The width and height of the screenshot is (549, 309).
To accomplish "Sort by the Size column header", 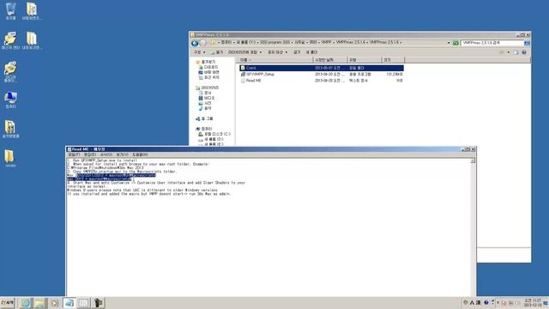I will [393, 60].
